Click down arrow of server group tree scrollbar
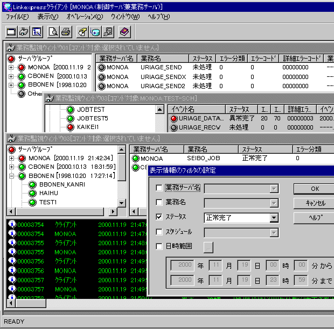 pyautogui.click(x=121, y=203)
